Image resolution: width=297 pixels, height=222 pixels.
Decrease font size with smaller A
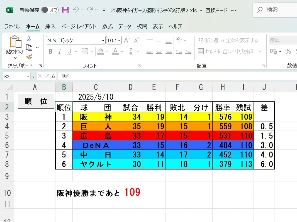click(137, 40)
